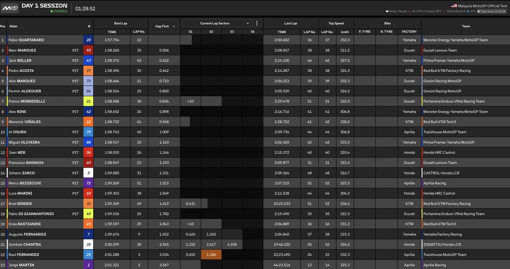Click the Pos column header

(x=3, y=26)
